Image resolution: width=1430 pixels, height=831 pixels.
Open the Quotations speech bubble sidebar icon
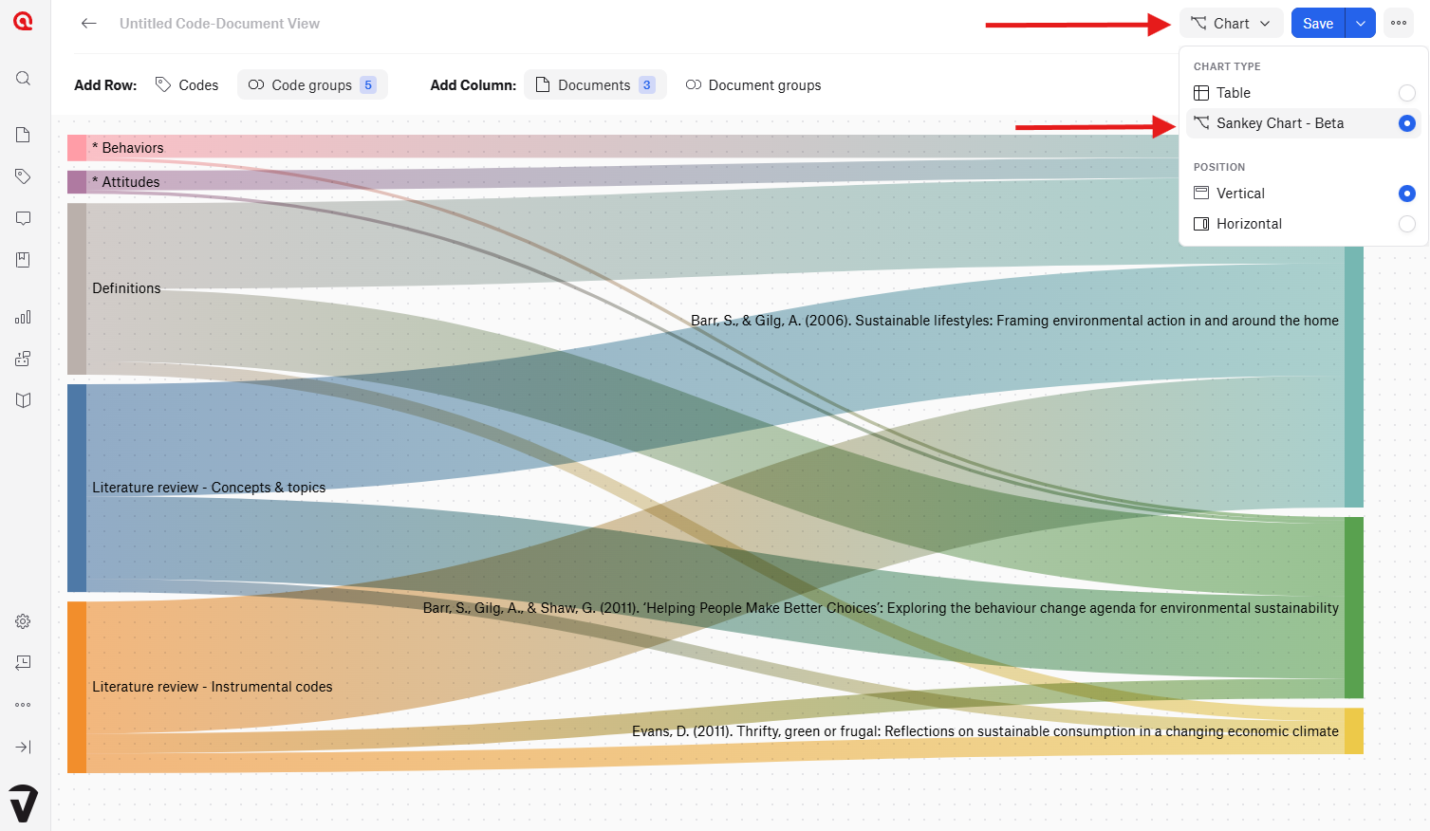[24, 218]
